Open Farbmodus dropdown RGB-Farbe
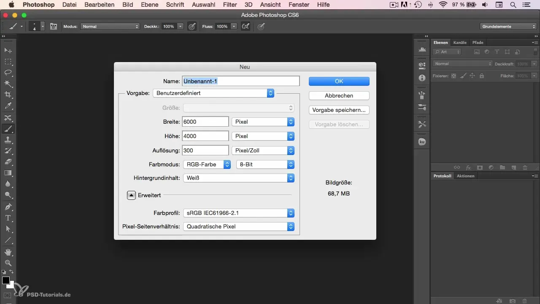 207,164
